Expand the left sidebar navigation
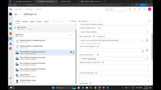 click(x=11, y=83)
